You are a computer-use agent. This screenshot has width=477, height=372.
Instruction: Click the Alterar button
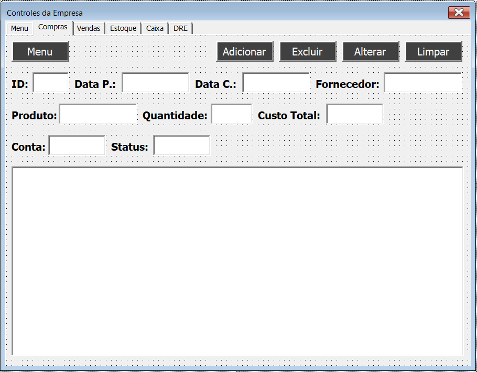coord(370,52)
